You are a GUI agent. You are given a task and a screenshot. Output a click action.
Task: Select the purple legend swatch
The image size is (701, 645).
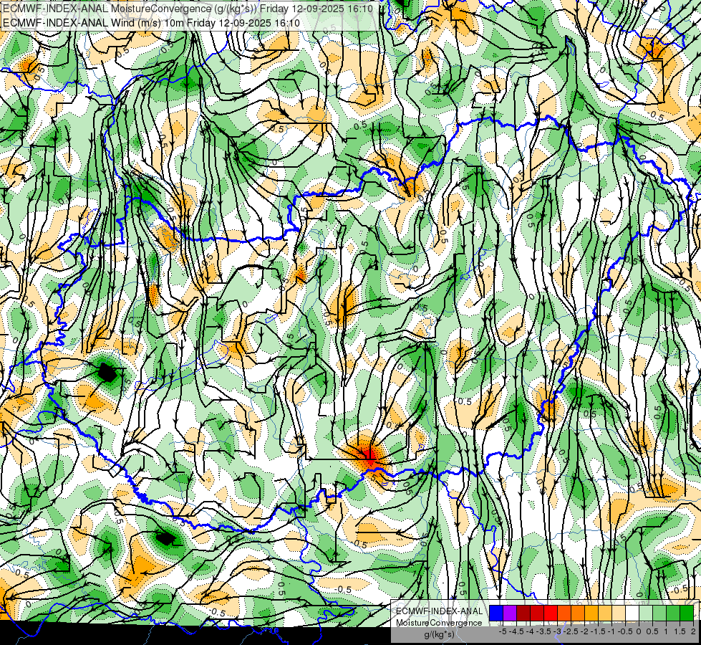510,613
